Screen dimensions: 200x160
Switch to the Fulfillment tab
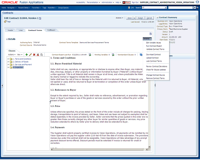tap(51, 30)
